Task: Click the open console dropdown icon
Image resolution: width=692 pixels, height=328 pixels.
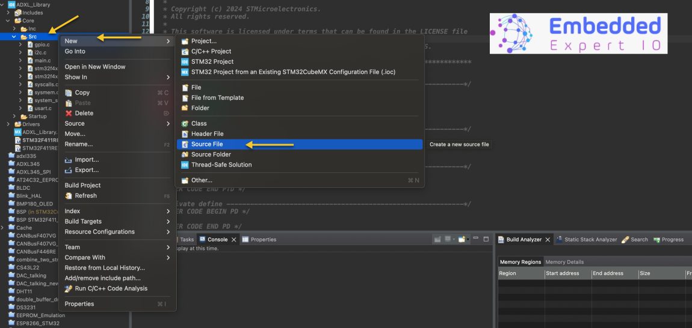Action: [462, 240]
